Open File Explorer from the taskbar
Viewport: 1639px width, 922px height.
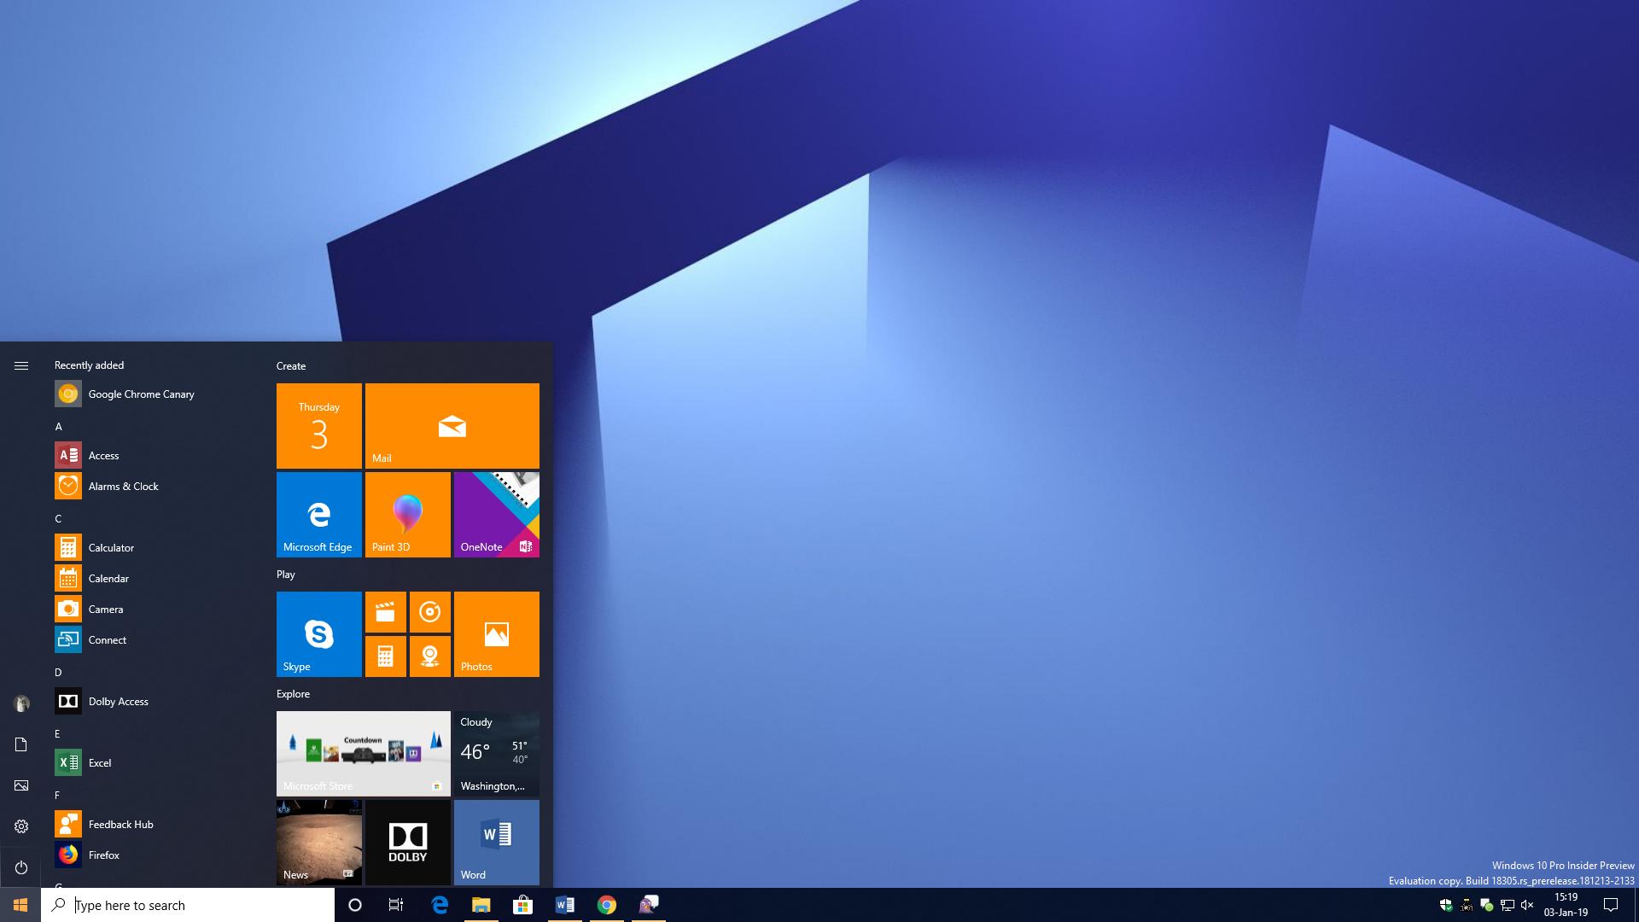(x=481, y=905)
